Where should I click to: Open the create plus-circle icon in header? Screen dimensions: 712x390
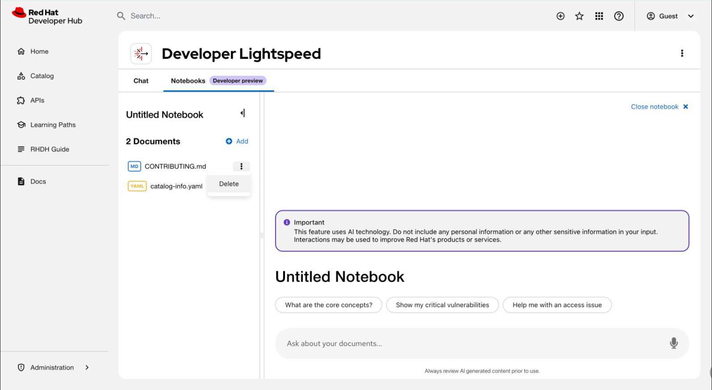point(561,16)
